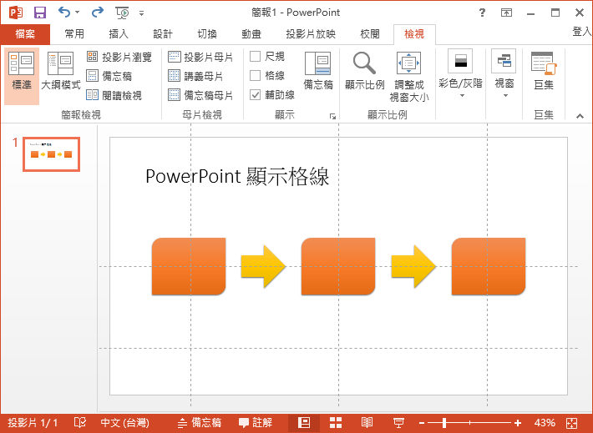Viewport: 593px width, 433px height.
Task: Switch to the 切換 tab
Action: coord(207,34)
